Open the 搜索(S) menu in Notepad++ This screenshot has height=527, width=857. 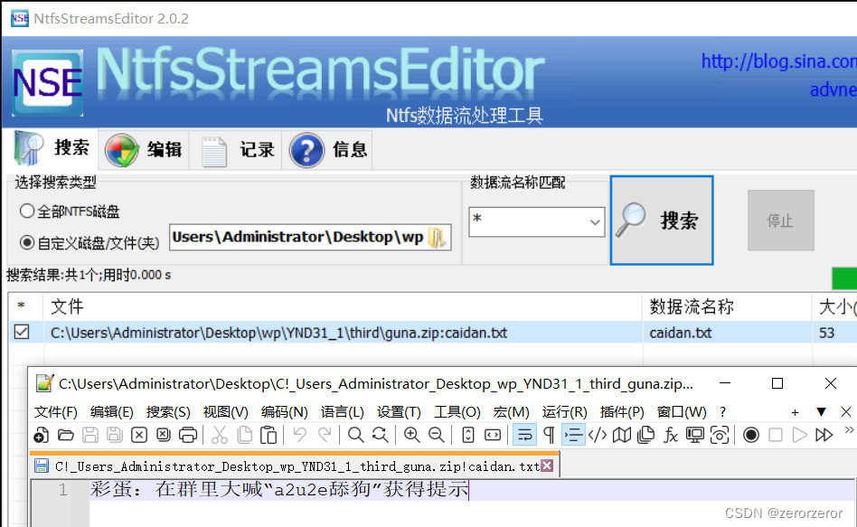(168, 412)
